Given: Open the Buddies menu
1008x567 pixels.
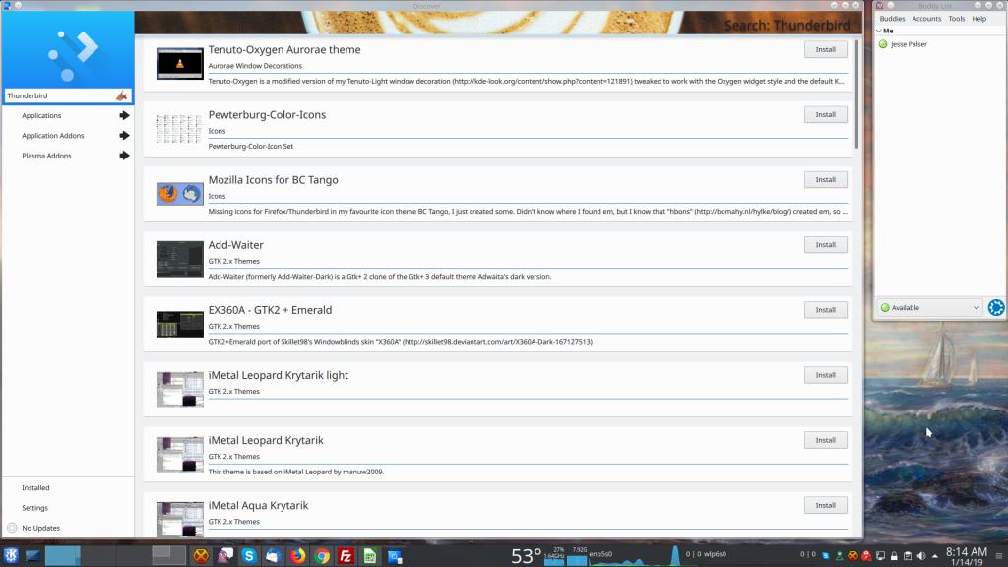Looking at the screenshot, I should coord(892,19).
